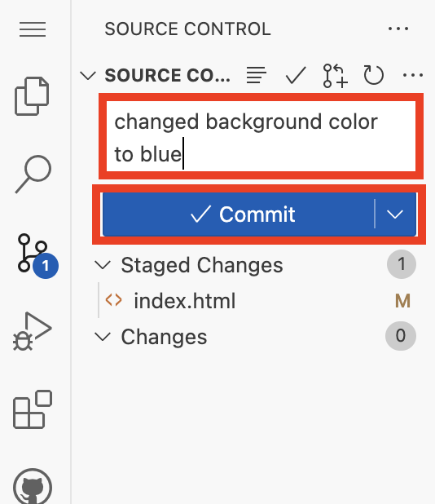The width and height of the screenshot is (435, 504).
Task: Click the checkmark commit icon in header
Action: [296, 75]
